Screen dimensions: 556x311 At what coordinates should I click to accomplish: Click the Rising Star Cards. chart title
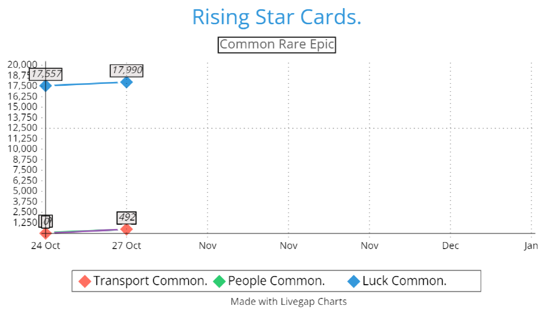point(277,17)
